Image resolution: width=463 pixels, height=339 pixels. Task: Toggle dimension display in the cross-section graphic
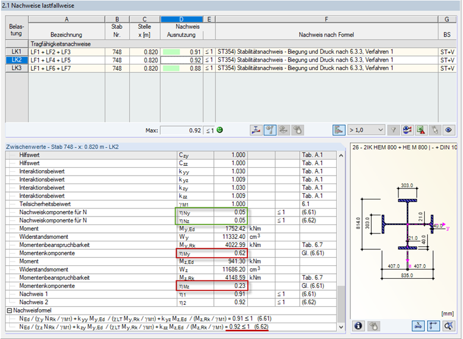click(418, 326)
